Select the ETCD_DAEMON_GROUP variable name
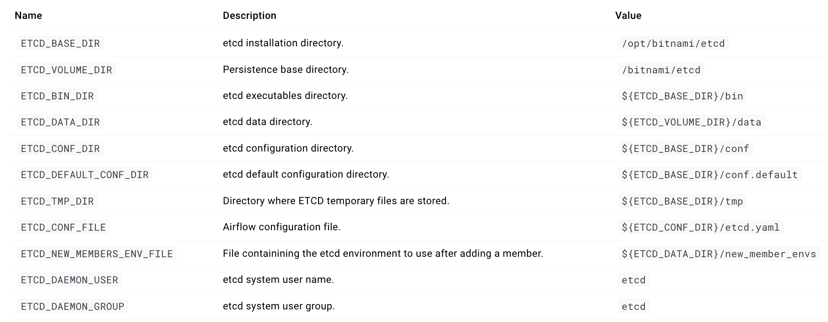 coord(72,307)
